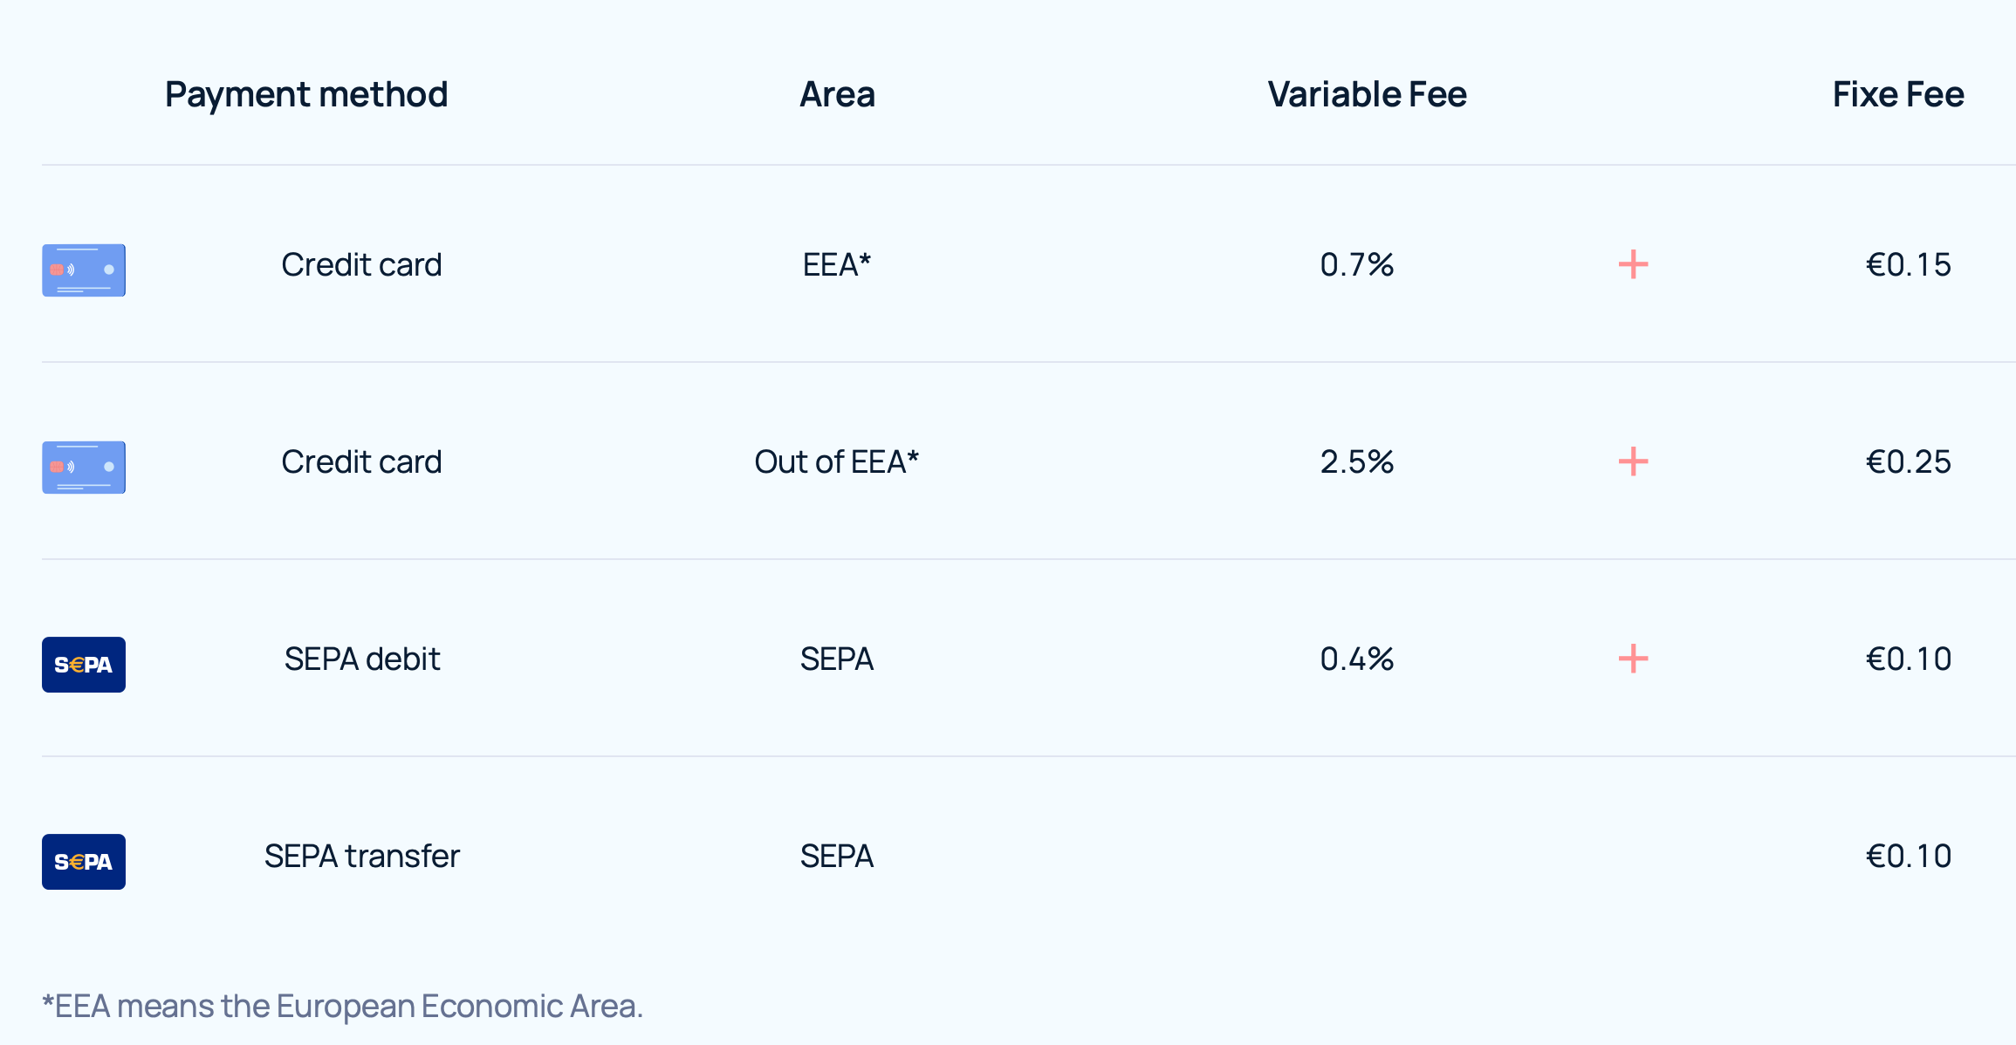Click the plus sign after the 0.7% fee

[1633, 264]
